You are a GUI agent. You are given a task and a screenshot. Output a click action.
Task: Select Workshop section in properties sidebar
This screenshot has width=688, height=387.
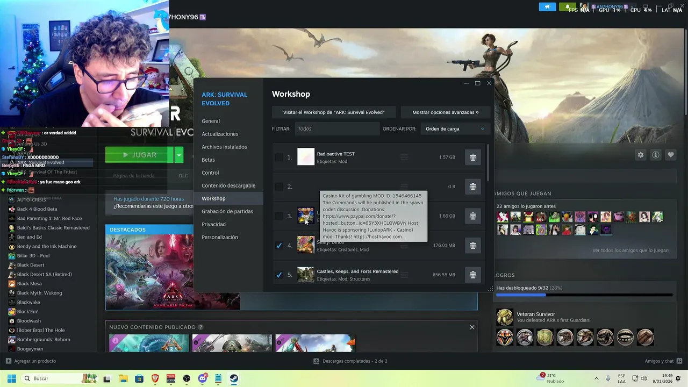point(228,198)
